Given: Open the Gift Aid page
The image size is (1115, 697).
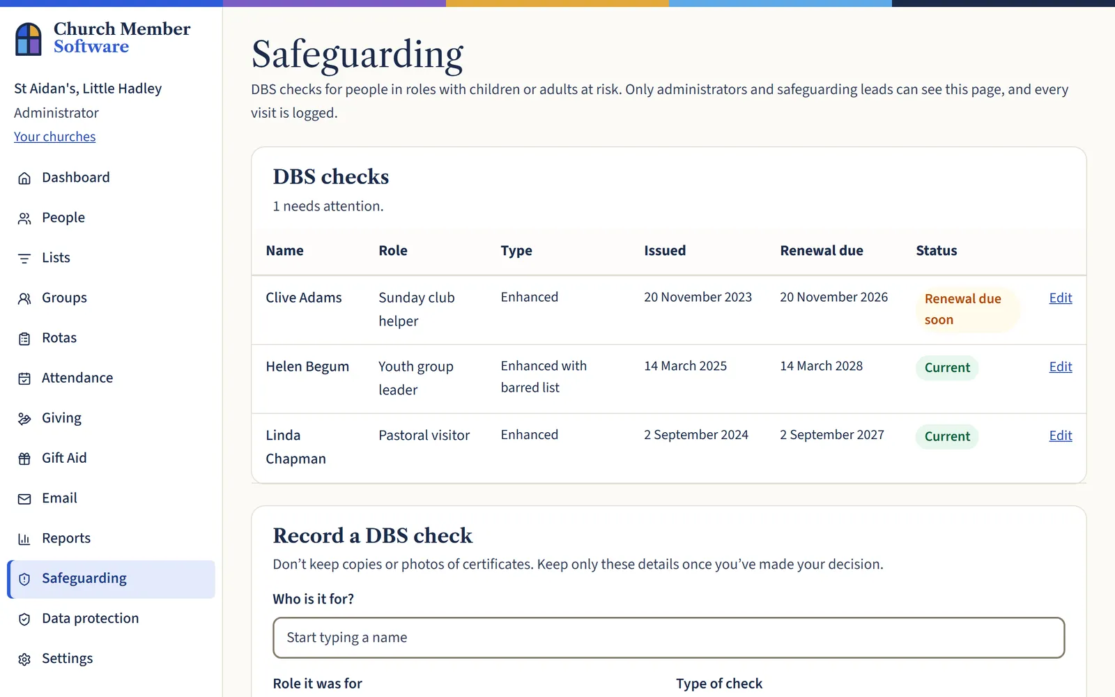Looking at the screenshot, I should (111, 458).
